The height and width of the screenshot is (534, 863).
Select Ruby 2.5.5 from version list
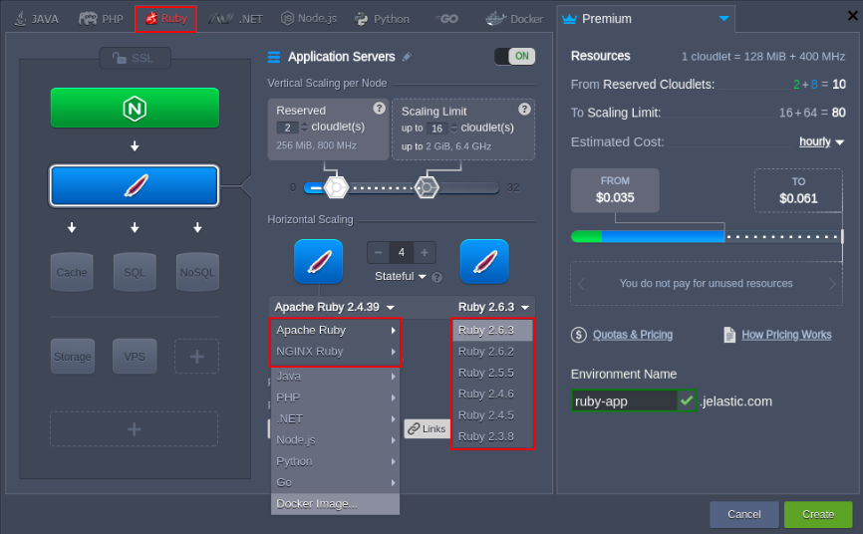tap(486, 373)
